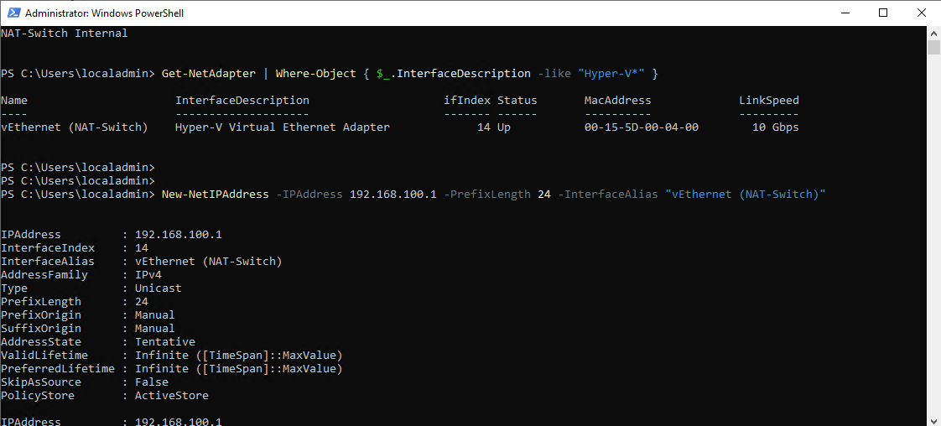Click the Type value Unicast
This screenshot has width=941, height=426.
pos(159,288)
